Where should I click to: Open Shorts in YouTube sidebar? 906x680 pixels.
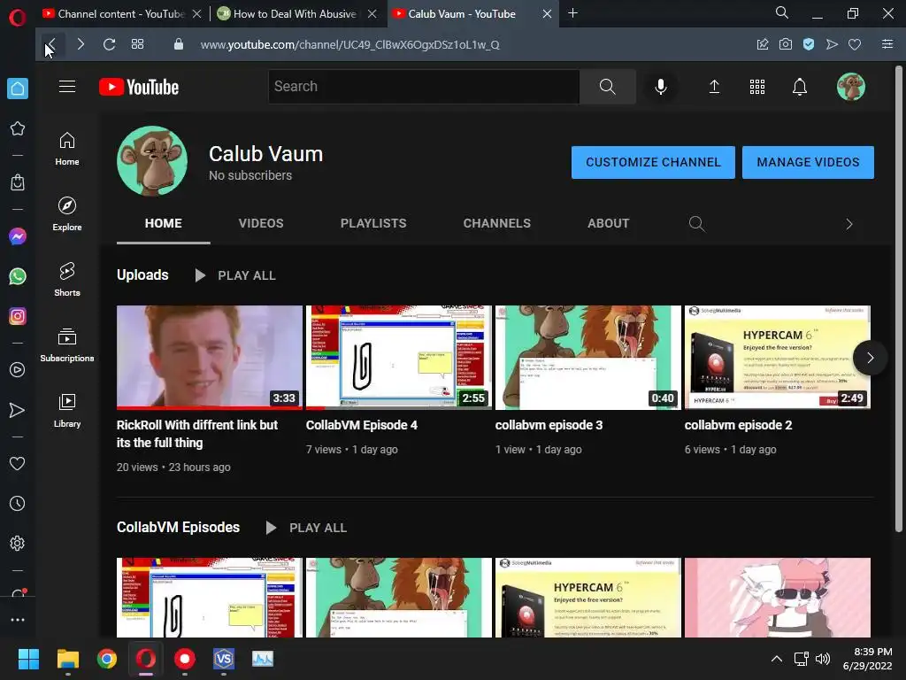(67, 279)
